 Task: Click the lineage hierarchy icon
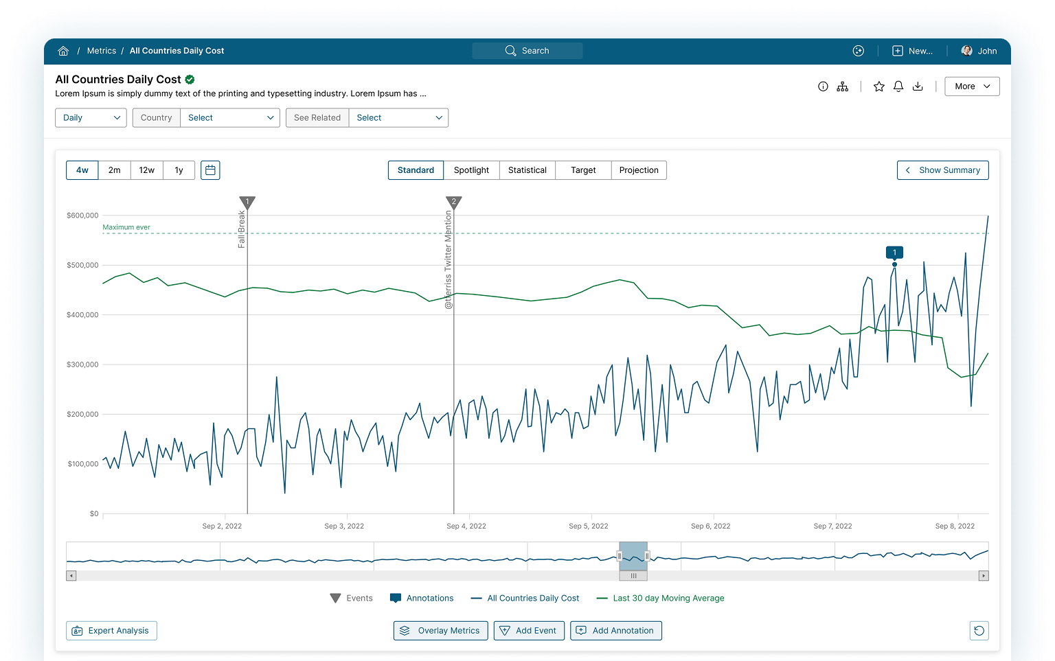click(843, 86)
